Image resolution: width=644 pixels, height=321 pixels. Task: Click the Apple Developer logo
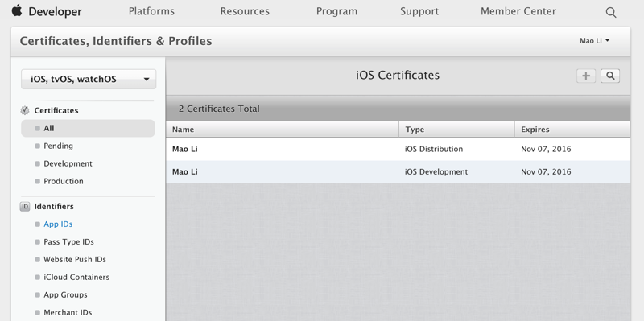(x=17, y=10)
